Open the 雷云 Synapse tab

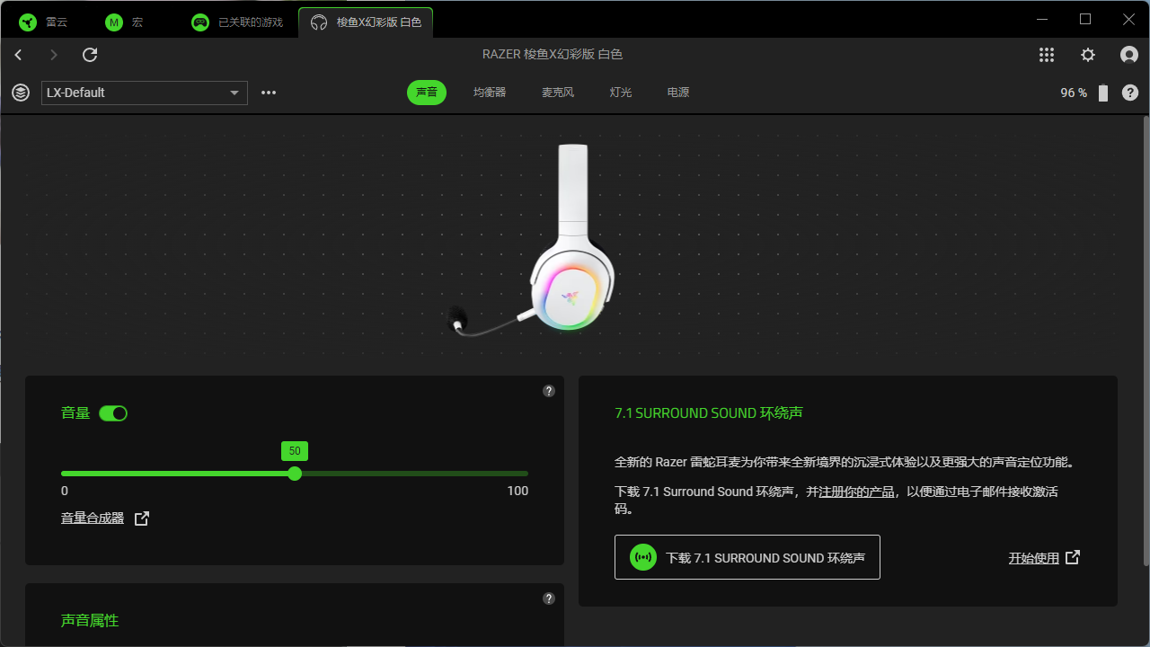coord(43,22)
